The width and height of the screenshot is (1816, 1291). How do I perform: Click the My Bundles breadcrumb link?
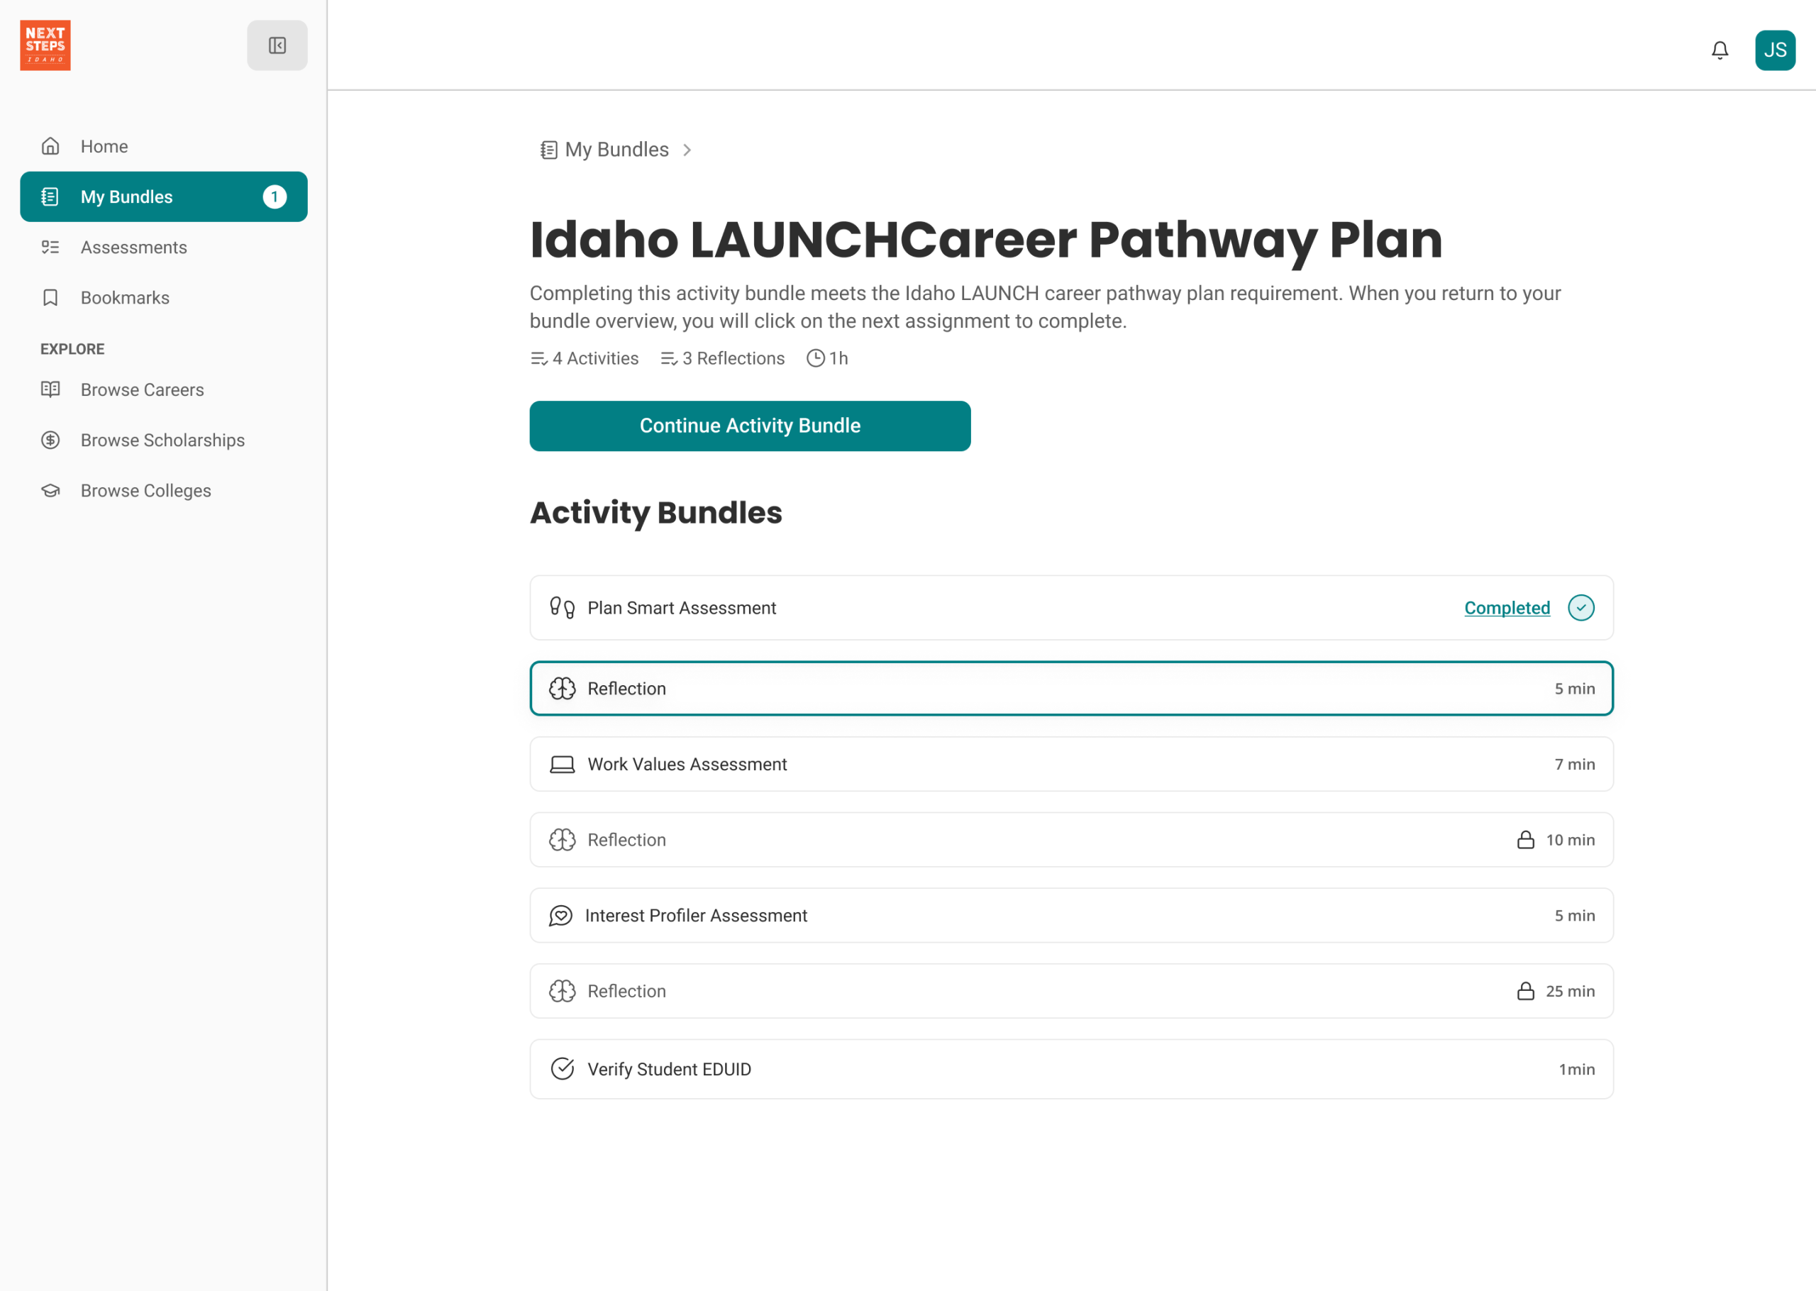[616, 150]
